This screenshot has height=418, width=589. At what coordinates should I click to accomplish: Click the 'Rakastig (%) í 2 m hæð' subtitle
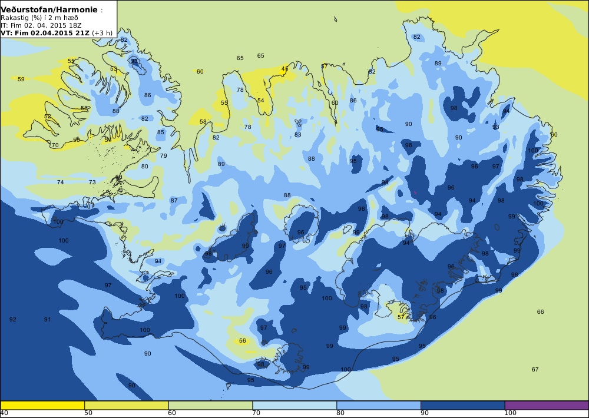[39, 18]
